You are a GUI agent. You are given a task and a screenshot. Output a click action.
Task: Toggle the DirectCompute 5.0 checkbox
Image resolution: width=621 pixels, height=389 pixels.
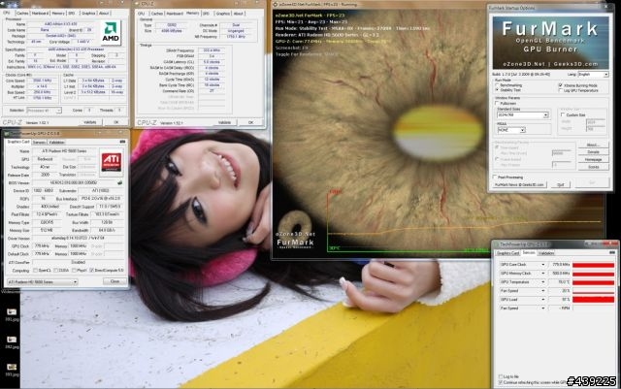(x=91, y=270)
